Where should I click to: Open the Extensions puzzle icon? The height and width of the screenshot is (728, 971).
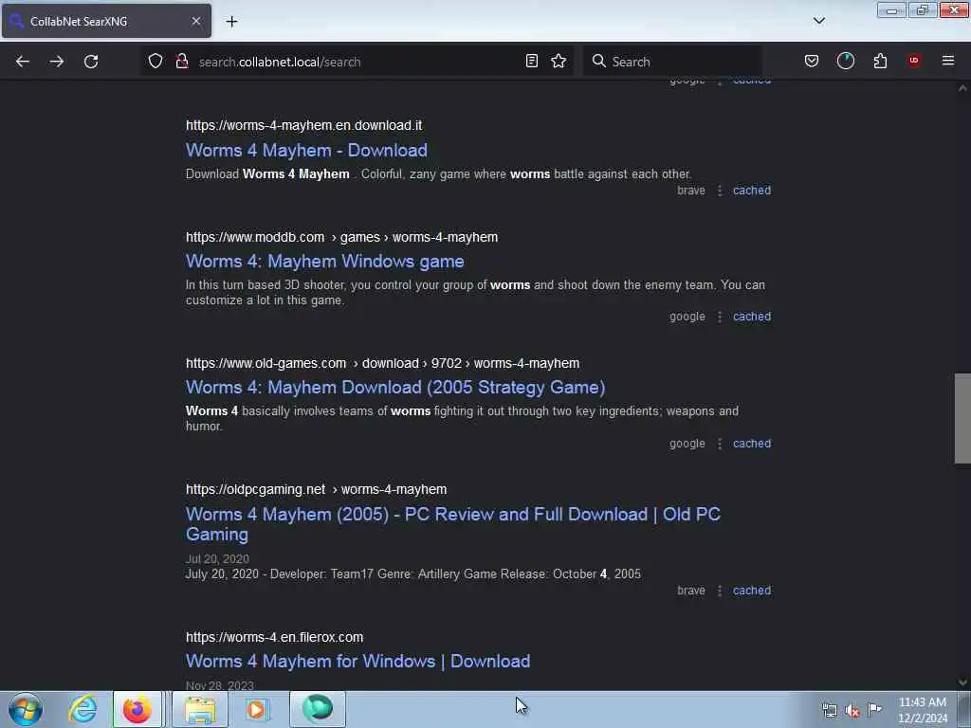tap(880, 61)
